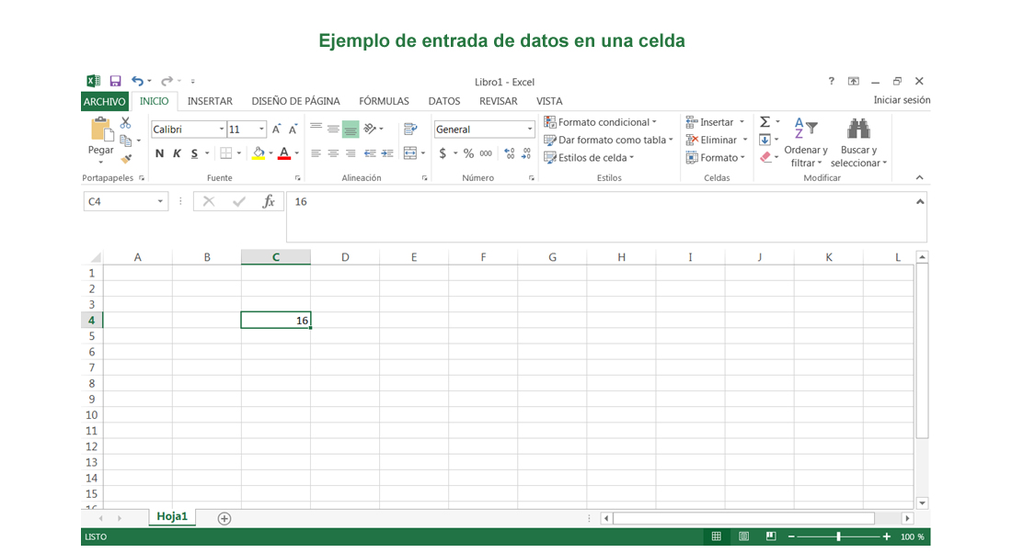Click the formula bar showing 16
This screenshot has height=553, width=1012.
(x=606, y=217)
